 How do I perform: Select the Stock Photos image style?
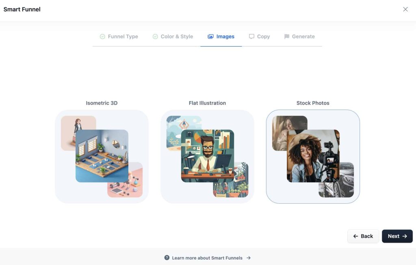point(313,156)
